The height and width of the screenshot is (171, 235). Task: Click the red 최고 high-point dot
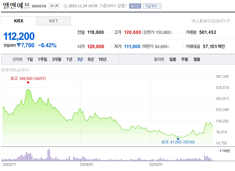point(28,82)
